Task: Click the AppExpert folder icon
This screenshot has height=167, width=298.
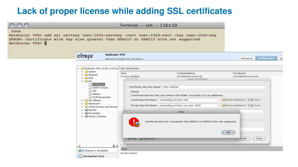Action: tap(86, 104)
